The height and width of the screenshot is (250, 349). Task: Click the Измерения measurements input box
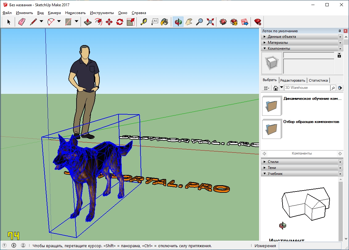[310, 246]
